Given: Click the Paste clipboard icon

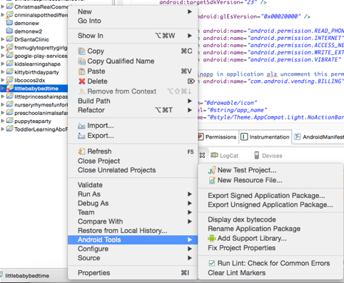Looking at the screenshot, I should tap(81, 71).
